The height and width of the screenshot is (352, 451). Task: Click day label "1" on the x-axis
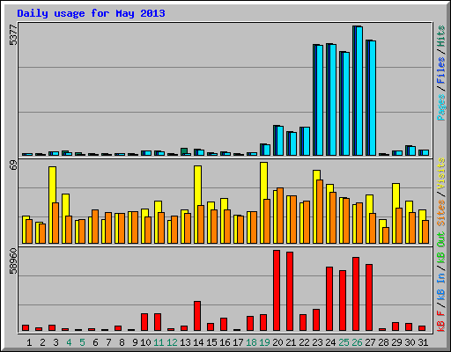click(x=29, y=342)
